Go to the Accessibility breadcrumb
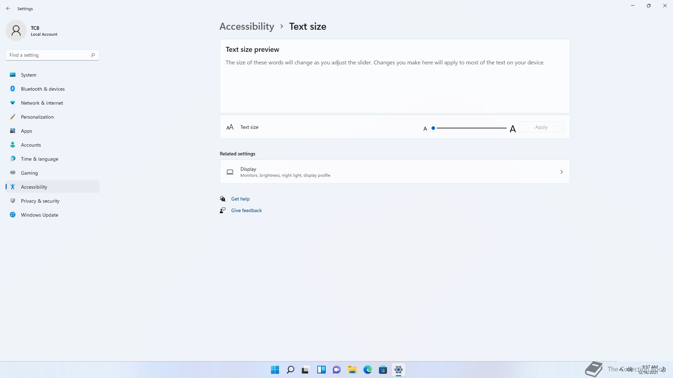Viewport: 673px width, 378px height. click(247, 27)
